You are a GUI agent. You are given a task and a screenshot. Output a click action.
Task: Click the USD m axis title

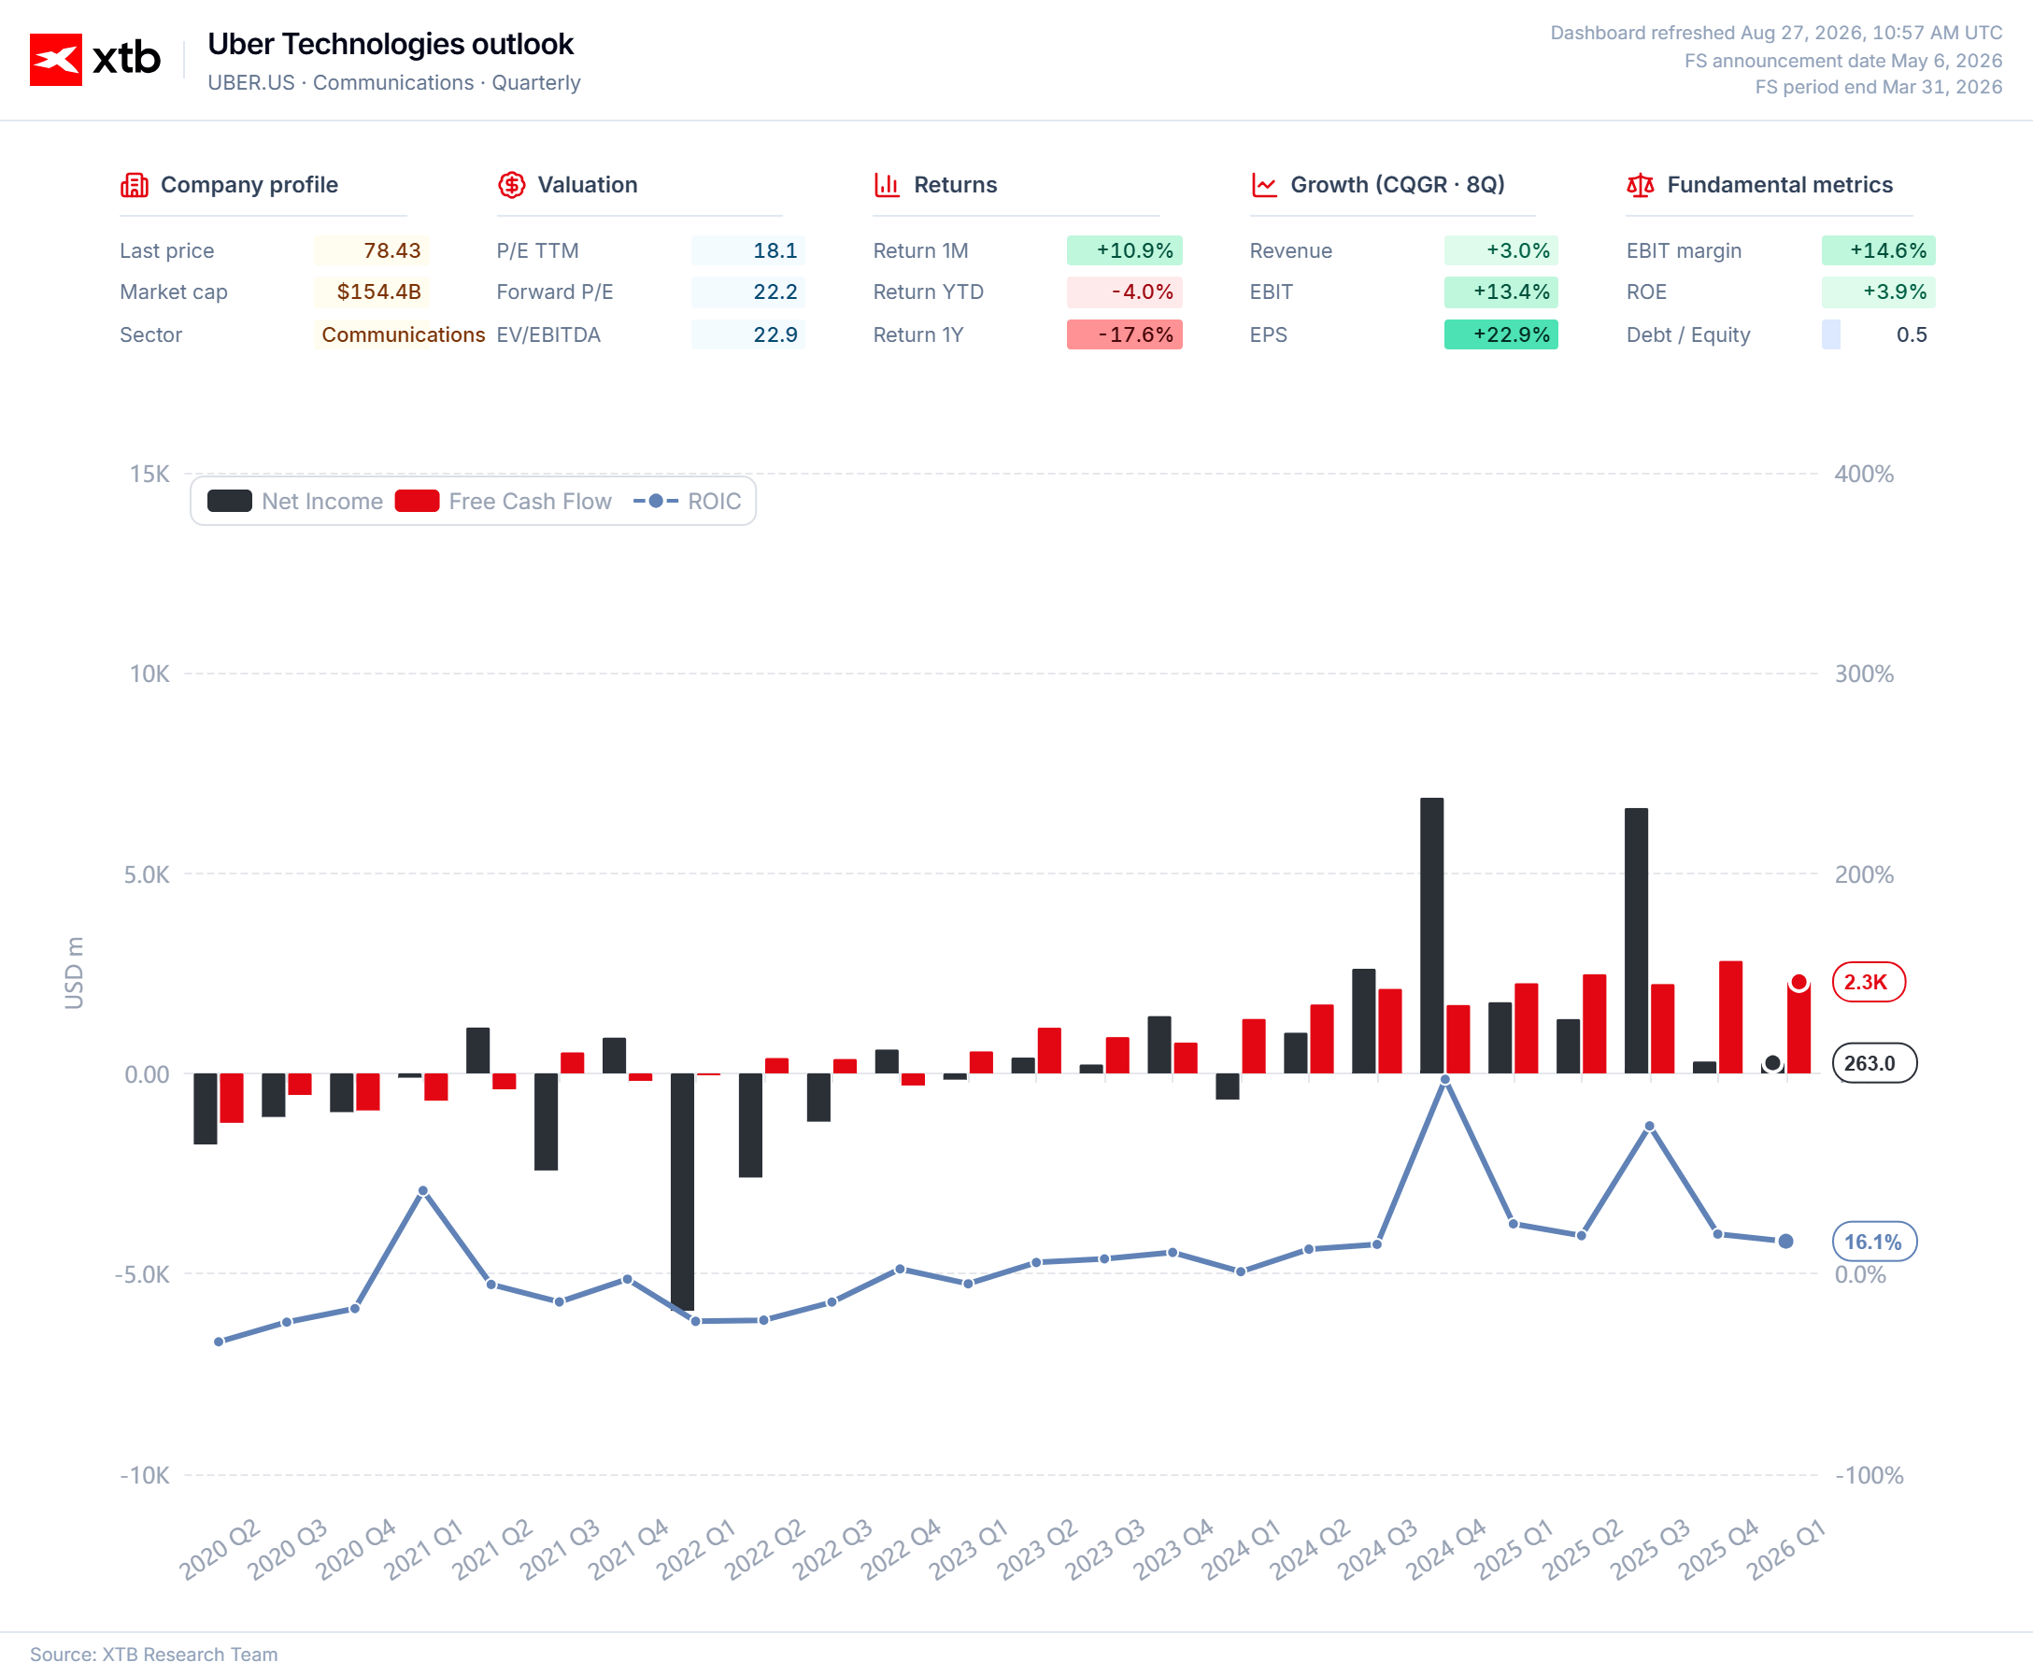tap(75, 973)
